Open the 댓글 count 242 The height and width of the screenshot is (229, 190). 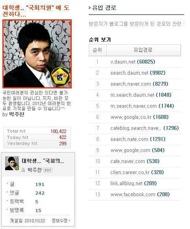coord(40,193)
